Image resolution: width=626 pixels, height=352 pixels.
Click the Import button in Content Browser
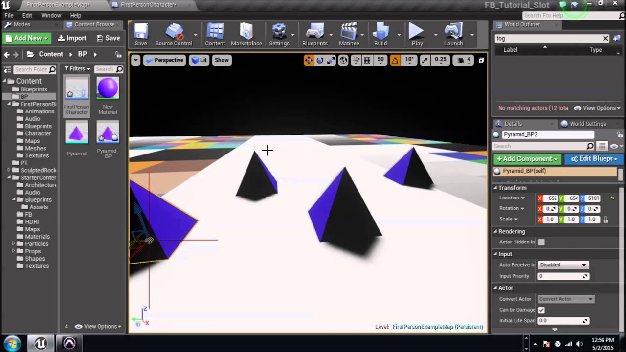[x=72, y=38]
